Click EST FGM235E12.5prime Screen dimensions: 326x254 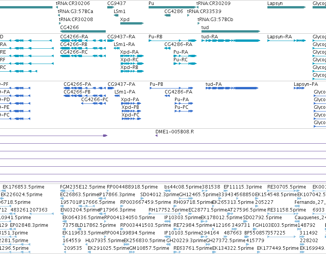click(82, 187)
